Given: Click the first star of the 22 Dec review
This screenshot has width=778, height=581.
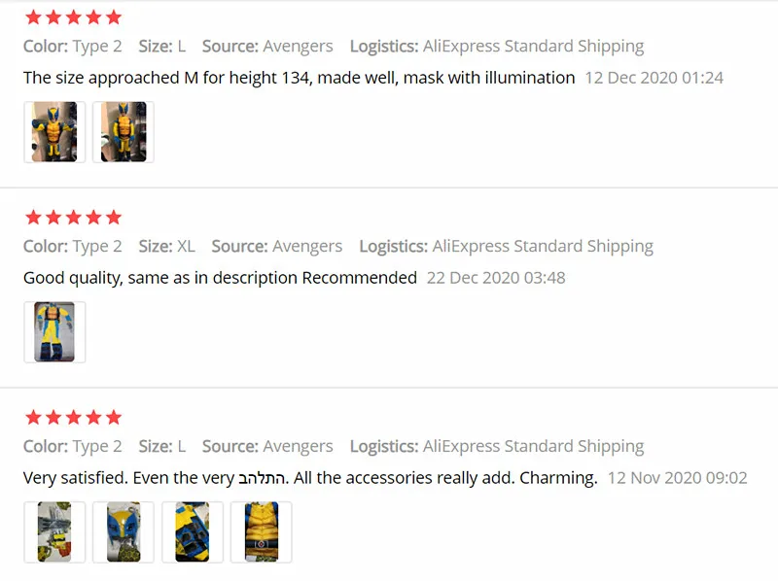Looking at the screenshot, I should [33, 217].
